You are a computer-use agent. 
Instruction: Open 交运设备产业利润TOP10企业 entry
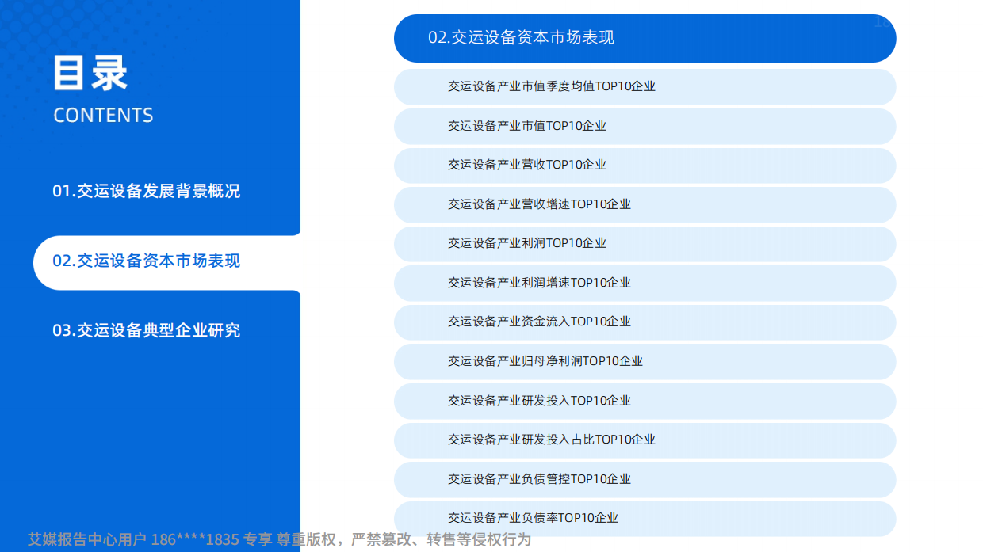644,243
